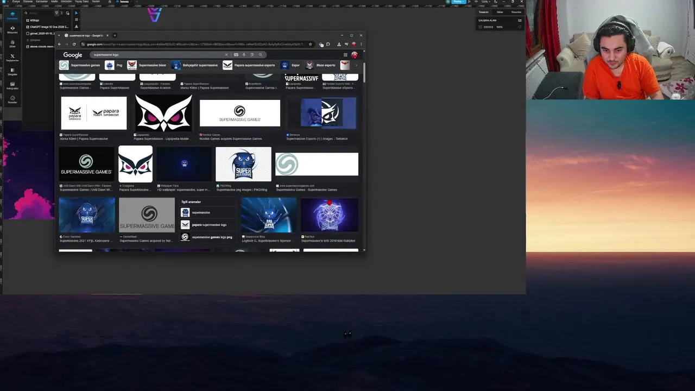695x391 pixels.
Task: Click the Google search input field
Action: point(157,55)
